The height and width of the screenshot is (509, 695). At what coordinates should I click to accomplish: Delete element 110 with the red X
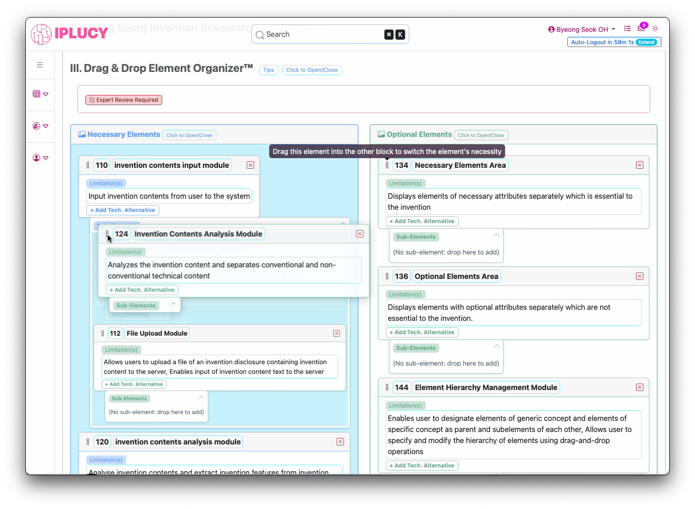250,165
